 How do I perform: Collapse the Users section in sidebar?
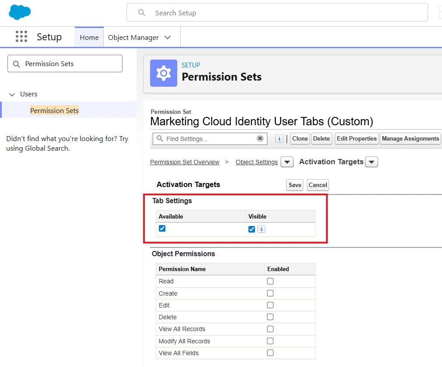pyautogui.click(x=12, y=95)
